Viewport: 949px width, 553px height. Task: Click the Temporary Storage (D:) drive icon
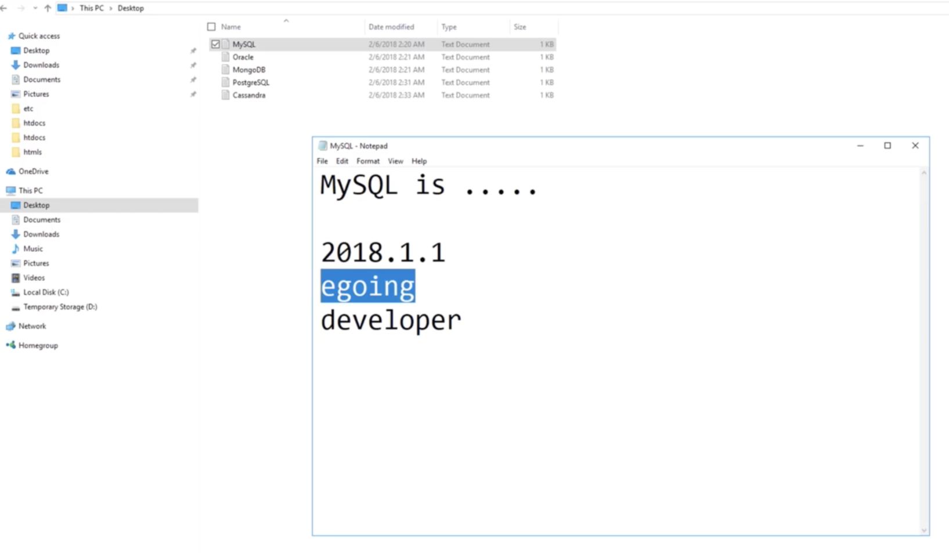(16, 307)
